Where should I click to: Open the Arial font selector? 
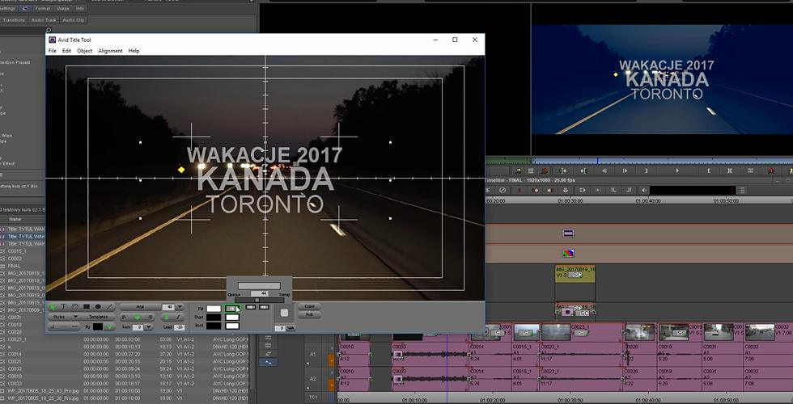139,306
